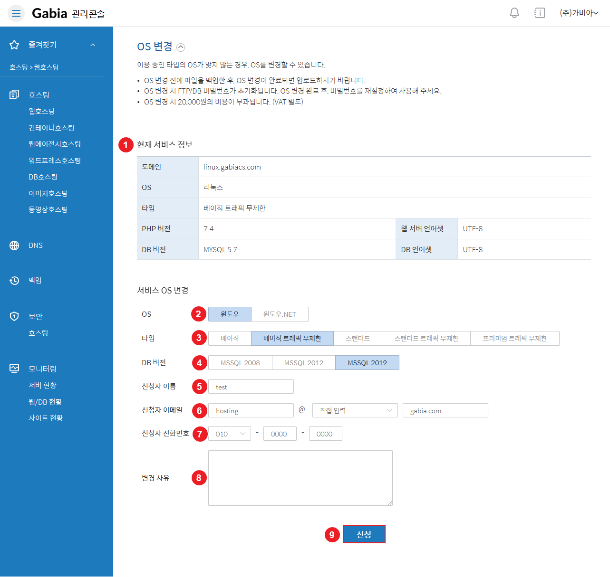Screen dimensions: 610x577
Task: Open 웹에이전시호스팅 in sidebar menu
Action: click(55, 144)
